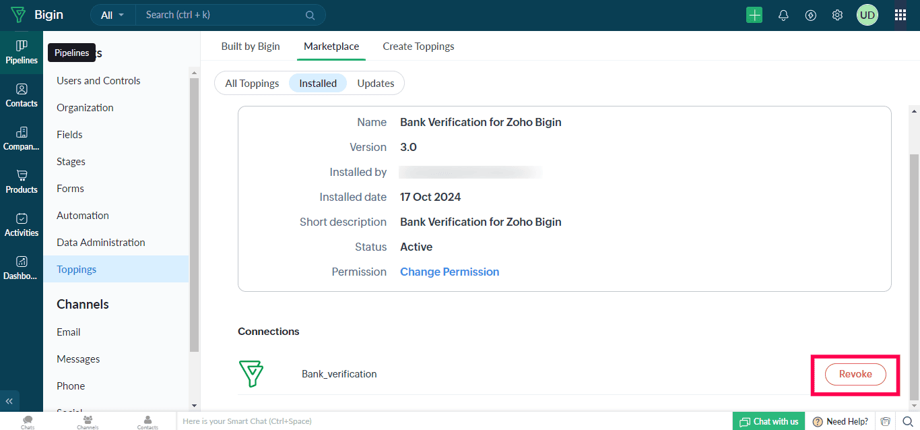Expand the All search scope dropdown
920x430 pixels.
(x=112, y=15)
